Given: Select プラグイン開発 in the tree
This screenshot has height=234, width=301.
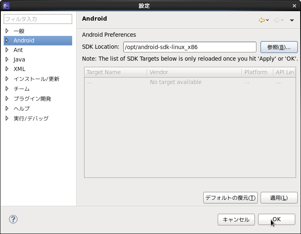Looking at the screenshot, I should coord(32,99).
